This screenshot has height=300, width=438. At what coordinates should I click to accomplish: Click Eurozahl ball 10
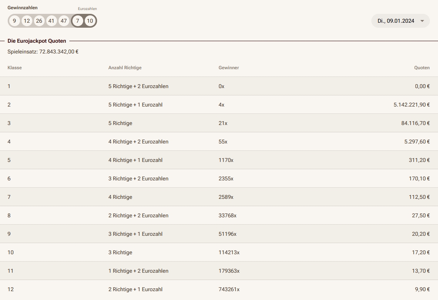[x=90, y=21]
